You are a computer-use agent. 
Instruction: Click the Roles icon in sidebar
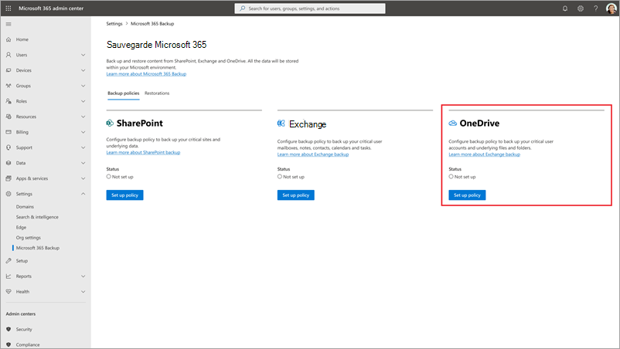(9, 101)
